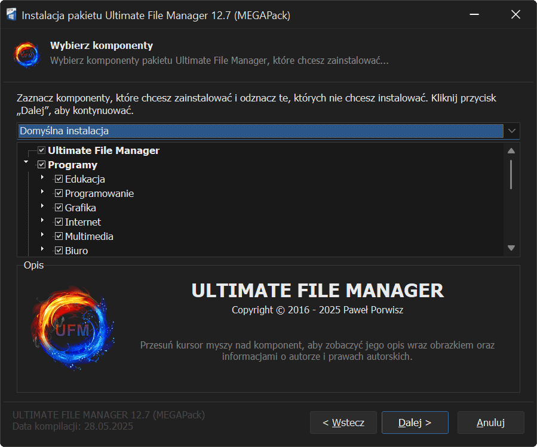Click the component list scroll up arrow
The image size is (537, 447).
pos(511,151)
